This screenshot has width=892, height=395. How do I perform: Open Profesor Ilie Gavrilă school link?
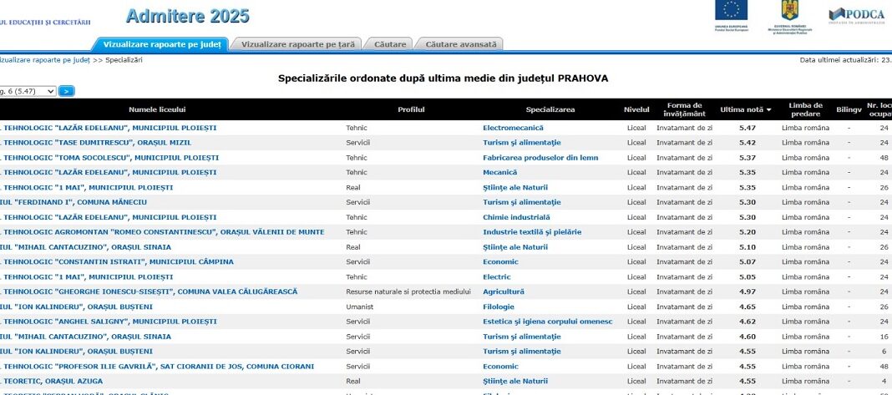click(157, 367)
